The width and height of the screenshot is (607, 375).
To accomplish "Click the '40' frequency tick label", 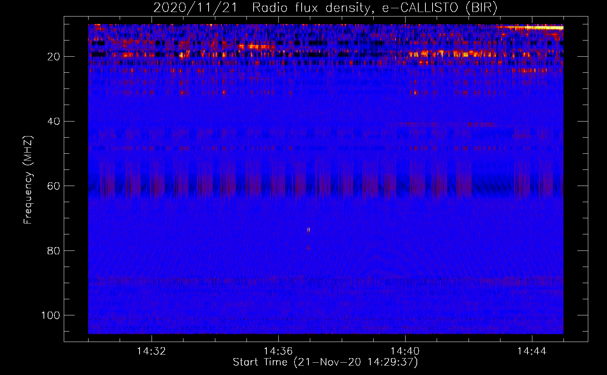I will [x=54, y=121].
